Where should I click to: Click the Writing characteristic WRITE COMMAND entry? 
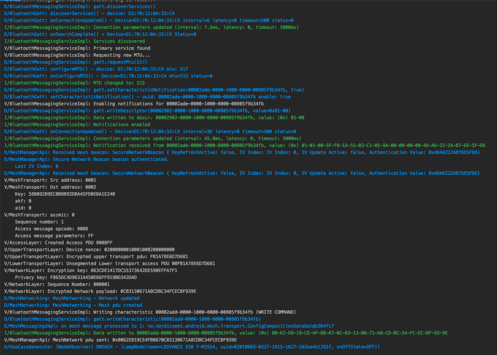click(x=116, y=312)
